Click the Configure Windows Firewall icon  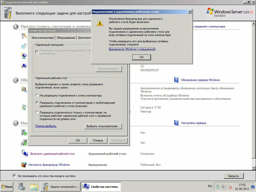[24, 164]
